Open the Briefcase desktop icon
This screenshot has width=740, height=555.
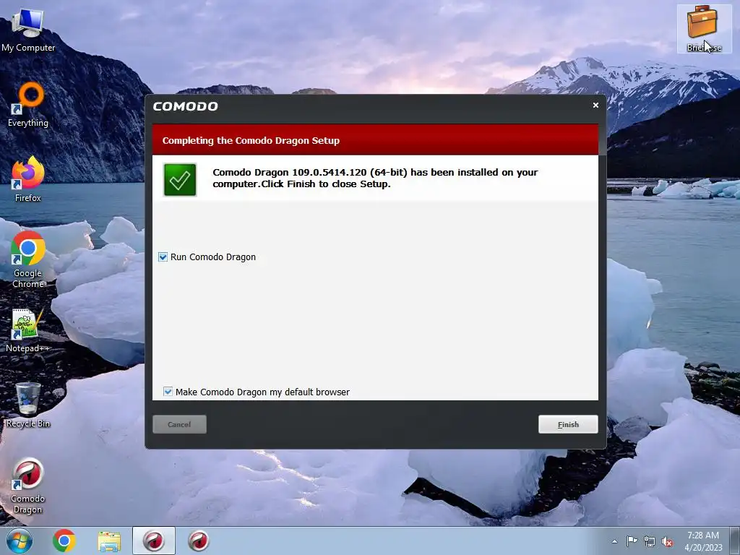click(704, 28)
